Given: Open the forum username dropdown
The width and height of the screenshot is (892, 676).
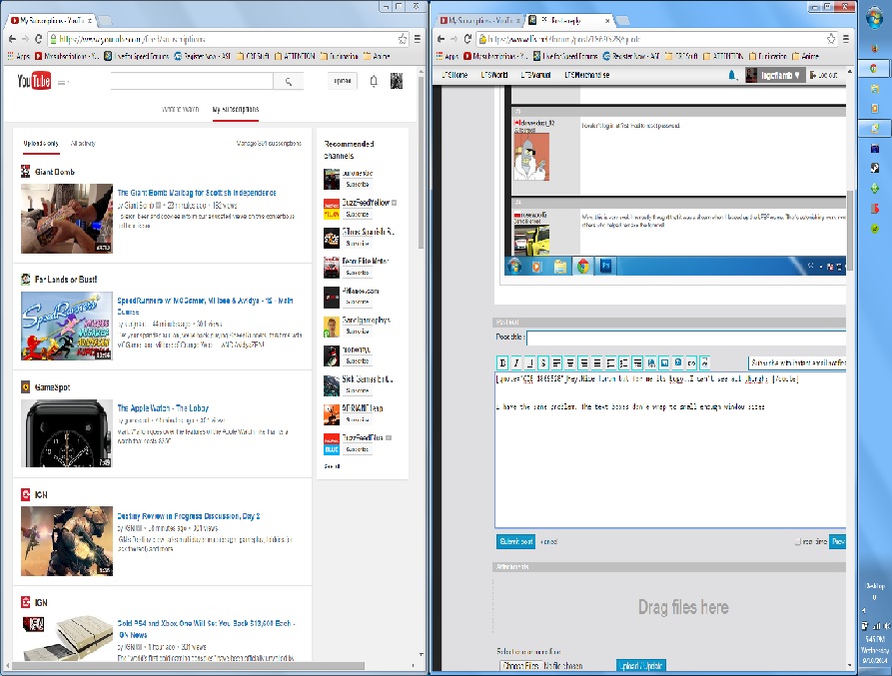Looking at the screenshot, I should [x=775, y=75].
